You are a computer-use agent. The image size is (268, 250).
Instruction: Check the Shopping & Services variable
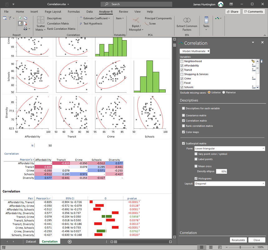click(x=182, y=74)
